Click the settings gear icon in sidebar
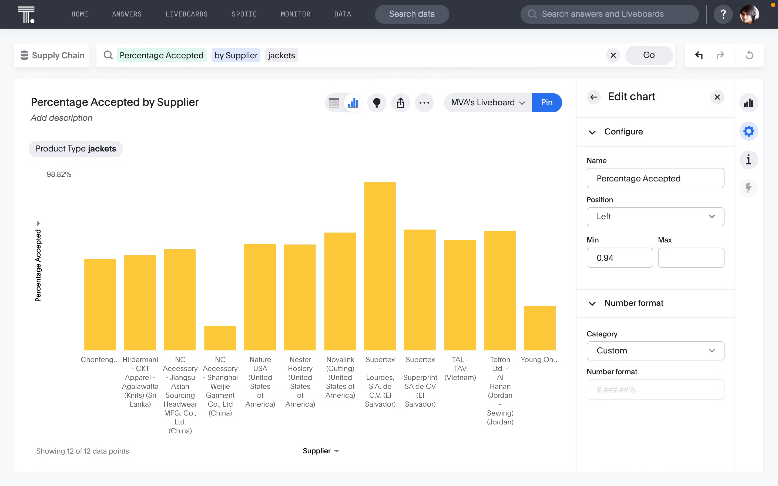The width and height of the screenshot is (778, 486). click(749, 131)
